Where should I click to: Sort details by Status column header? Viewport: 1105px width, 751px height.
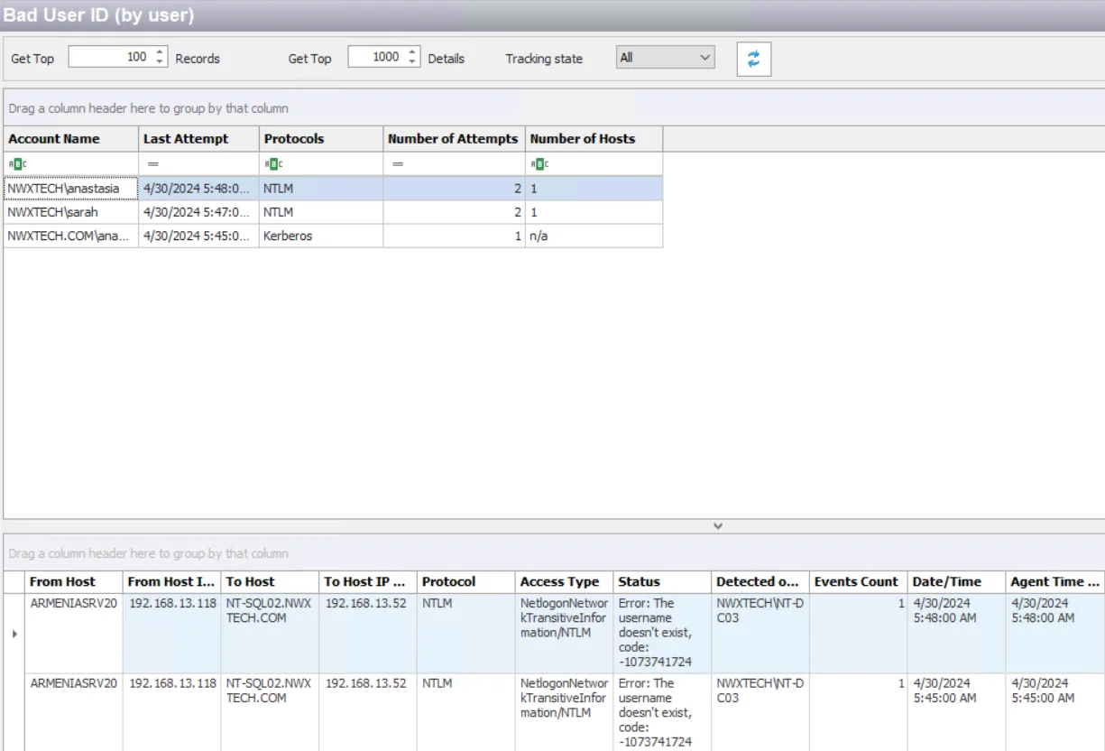point(662,581)
